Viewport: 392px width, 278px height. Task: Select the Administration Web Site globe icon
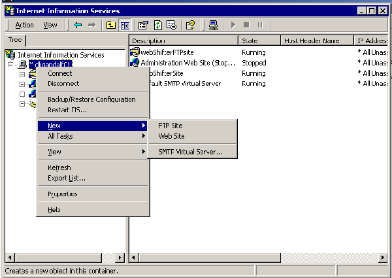pyautogui.click(x=135, y=62)
